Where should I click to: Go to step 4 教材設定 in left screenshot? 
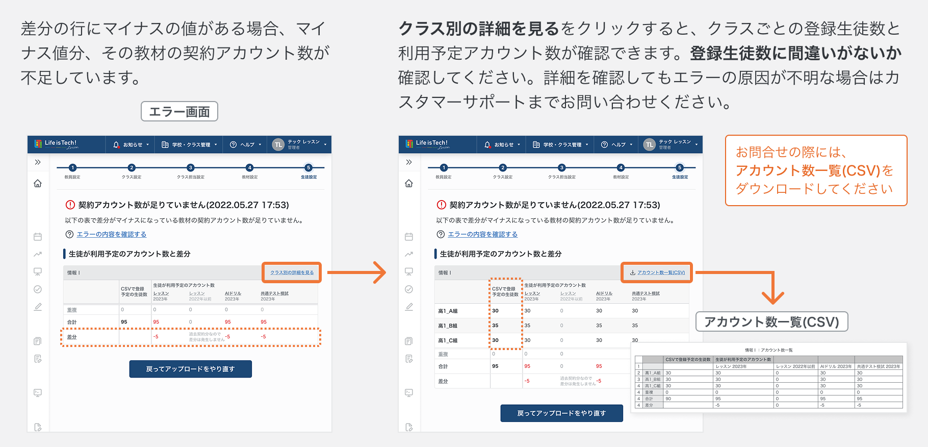point(250,171)
